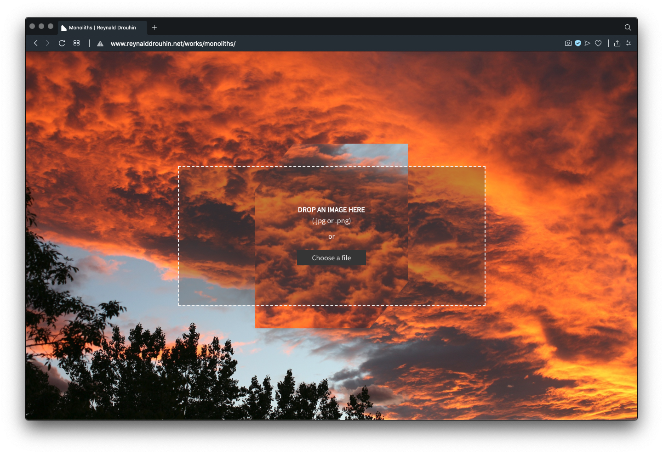Bookmark page with the heart icon
This screenshot has width=663, height=454.
(x=598, y=43)
